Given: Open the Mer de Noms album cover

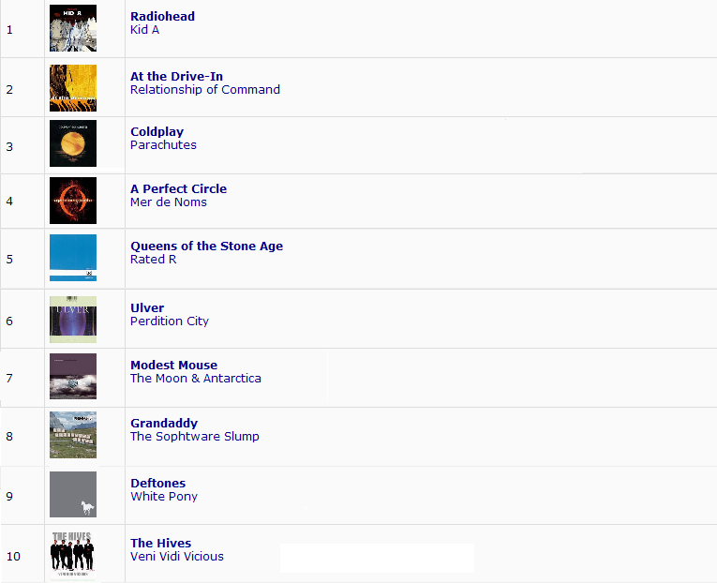Looking at the screenshot, I should pos(73,201).
